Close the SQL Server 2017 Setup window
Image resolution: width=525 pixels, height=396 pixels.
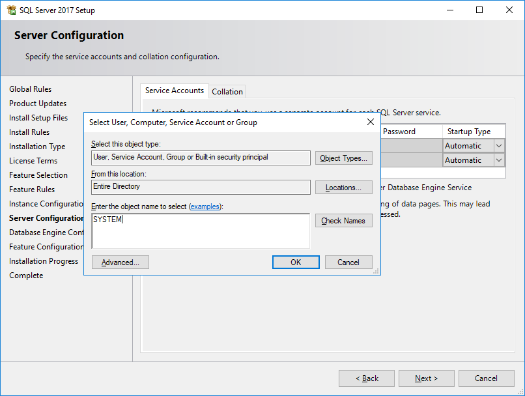(509, 10)
